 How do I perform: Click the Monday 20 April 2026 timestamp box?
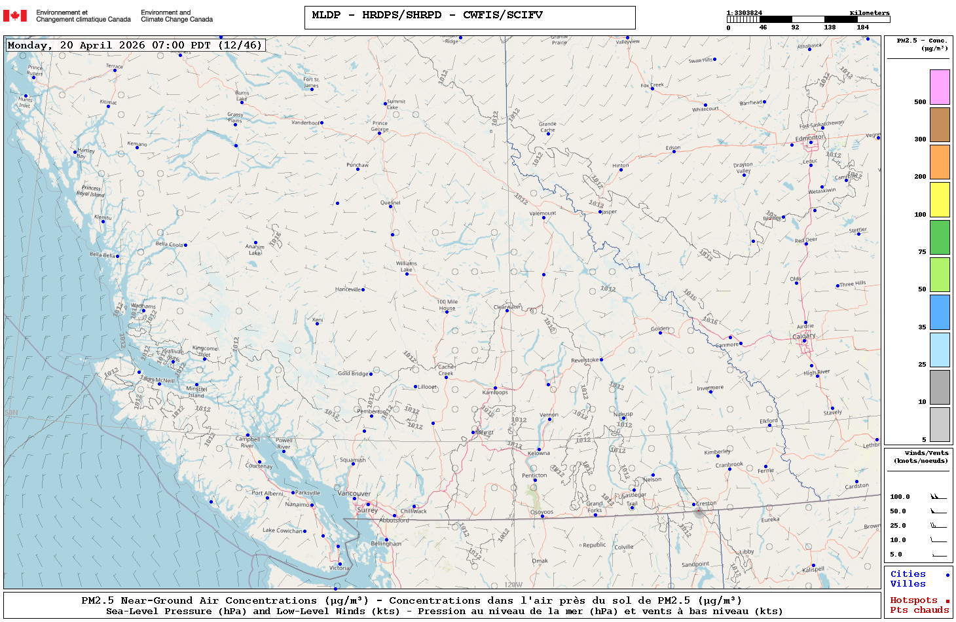coord(135,45)
